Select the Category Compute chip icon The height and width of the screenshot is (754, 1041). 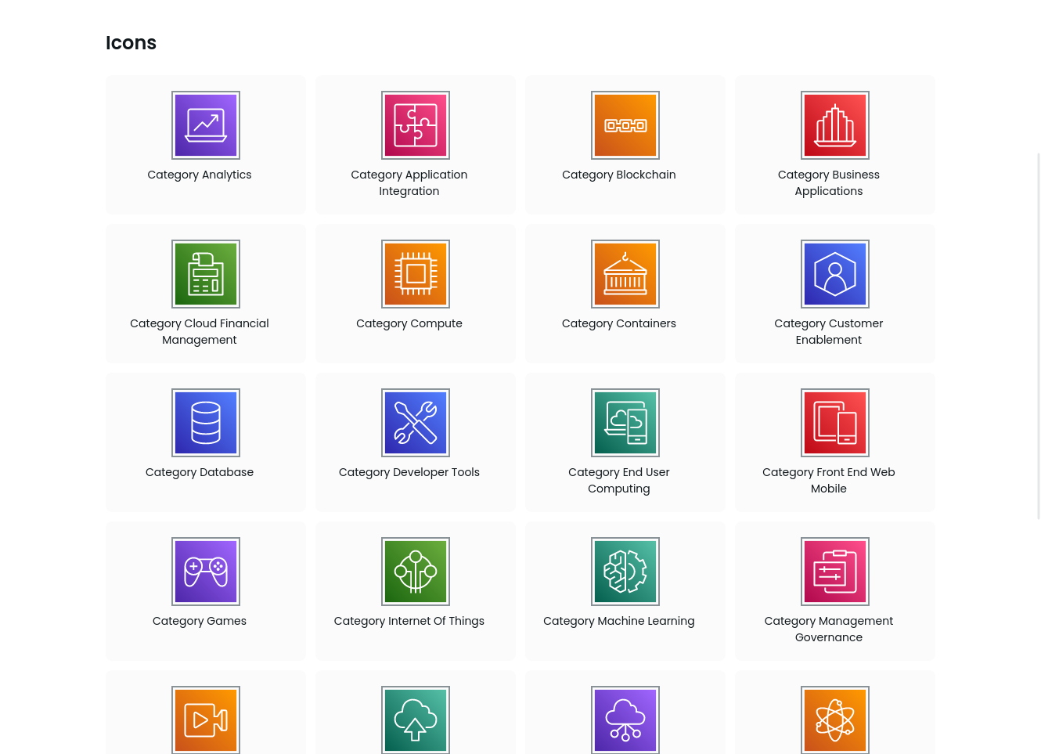416,274
